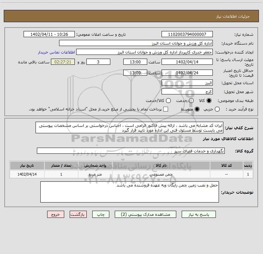Click the response deadline date 1402/04/14 field
Screen dimensions: 263x254
(187, 62)
